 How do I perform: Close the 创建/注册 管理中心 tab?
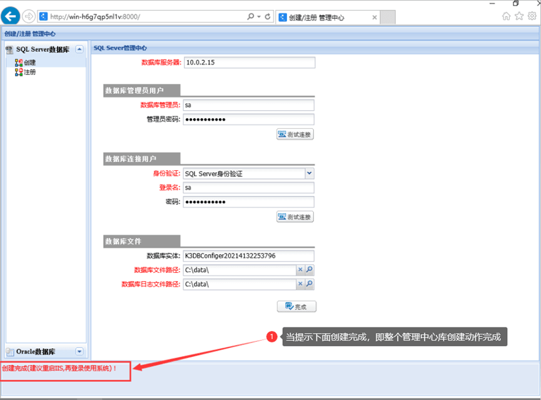pos(375,18)
